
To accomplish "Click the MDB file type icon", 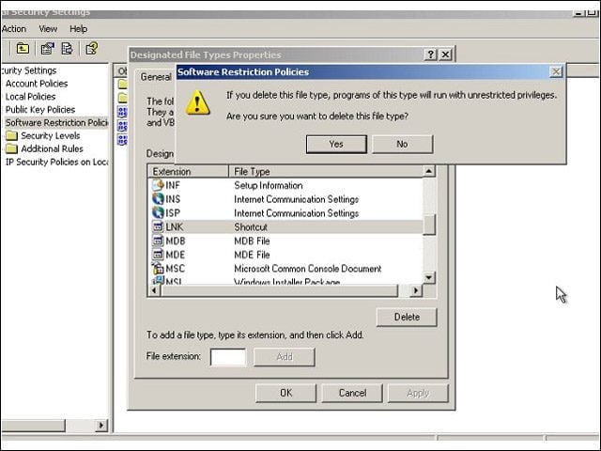I will 158,241.
